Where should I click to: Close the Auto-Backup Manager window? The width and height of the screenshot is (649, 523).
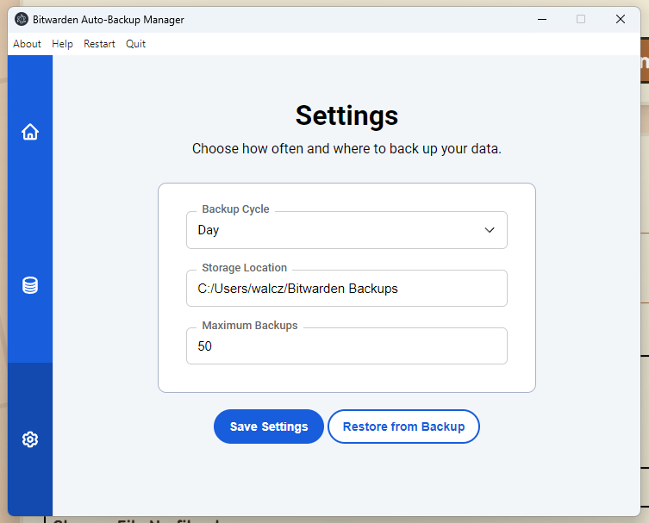pyautogui.click(x=620, y=19)
